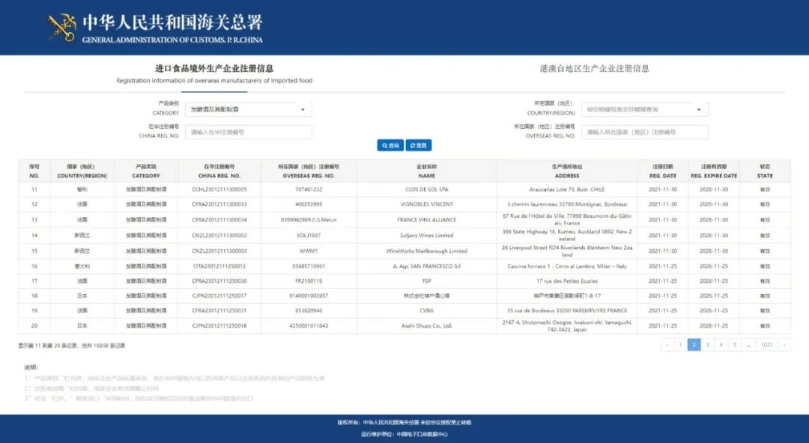This screenshot has height=443, width=809.
Task: Select the row for Asahi Shuzo Co., Ltd.
Action: click(x=427, y=326)
